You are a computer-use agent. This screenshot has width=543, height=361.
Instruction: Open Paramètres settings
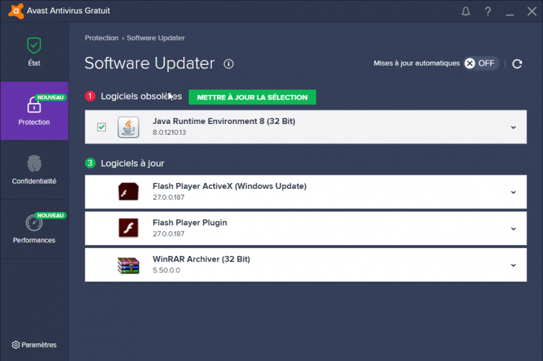(34, 345)
